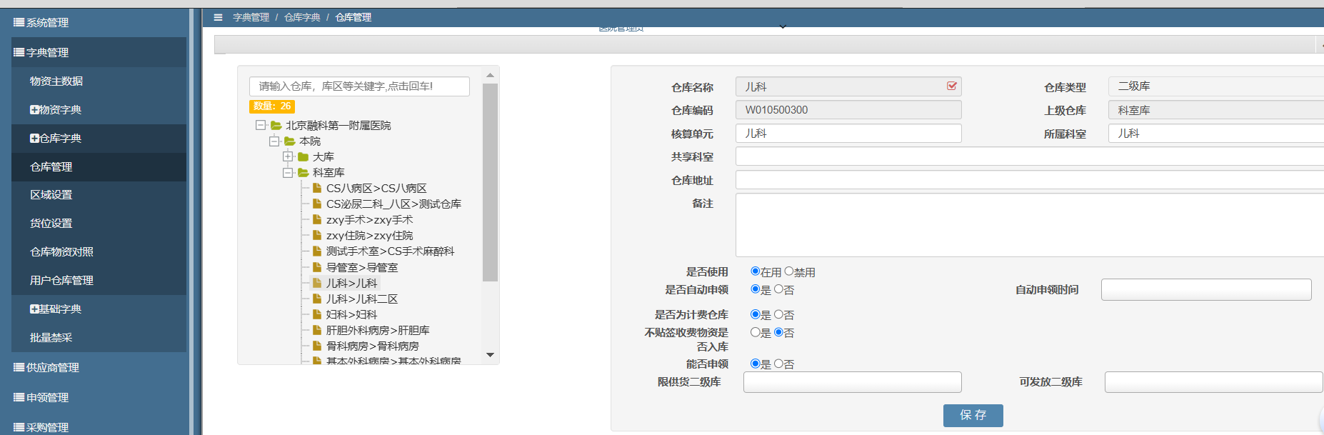The height and width of the screenshot is (435, 1324).
Task: Click the hamburger menu icon in breadcrumb bar
Action: click(x=218, y=17)
